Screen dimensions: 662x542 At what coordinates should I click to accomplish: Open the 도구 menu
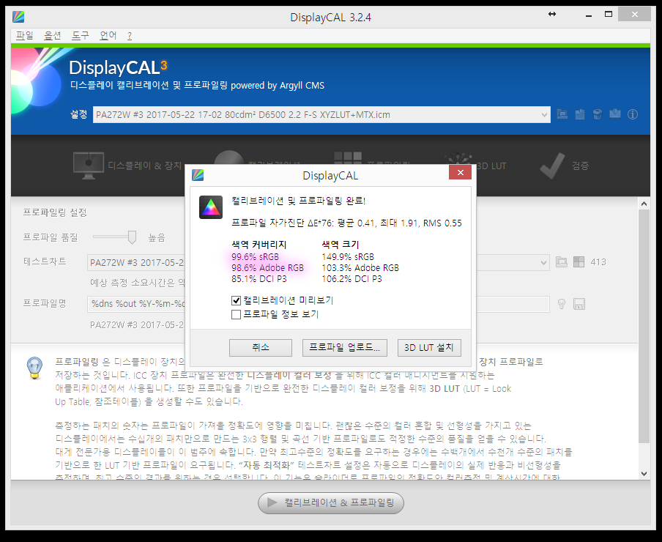coord(80,35)
